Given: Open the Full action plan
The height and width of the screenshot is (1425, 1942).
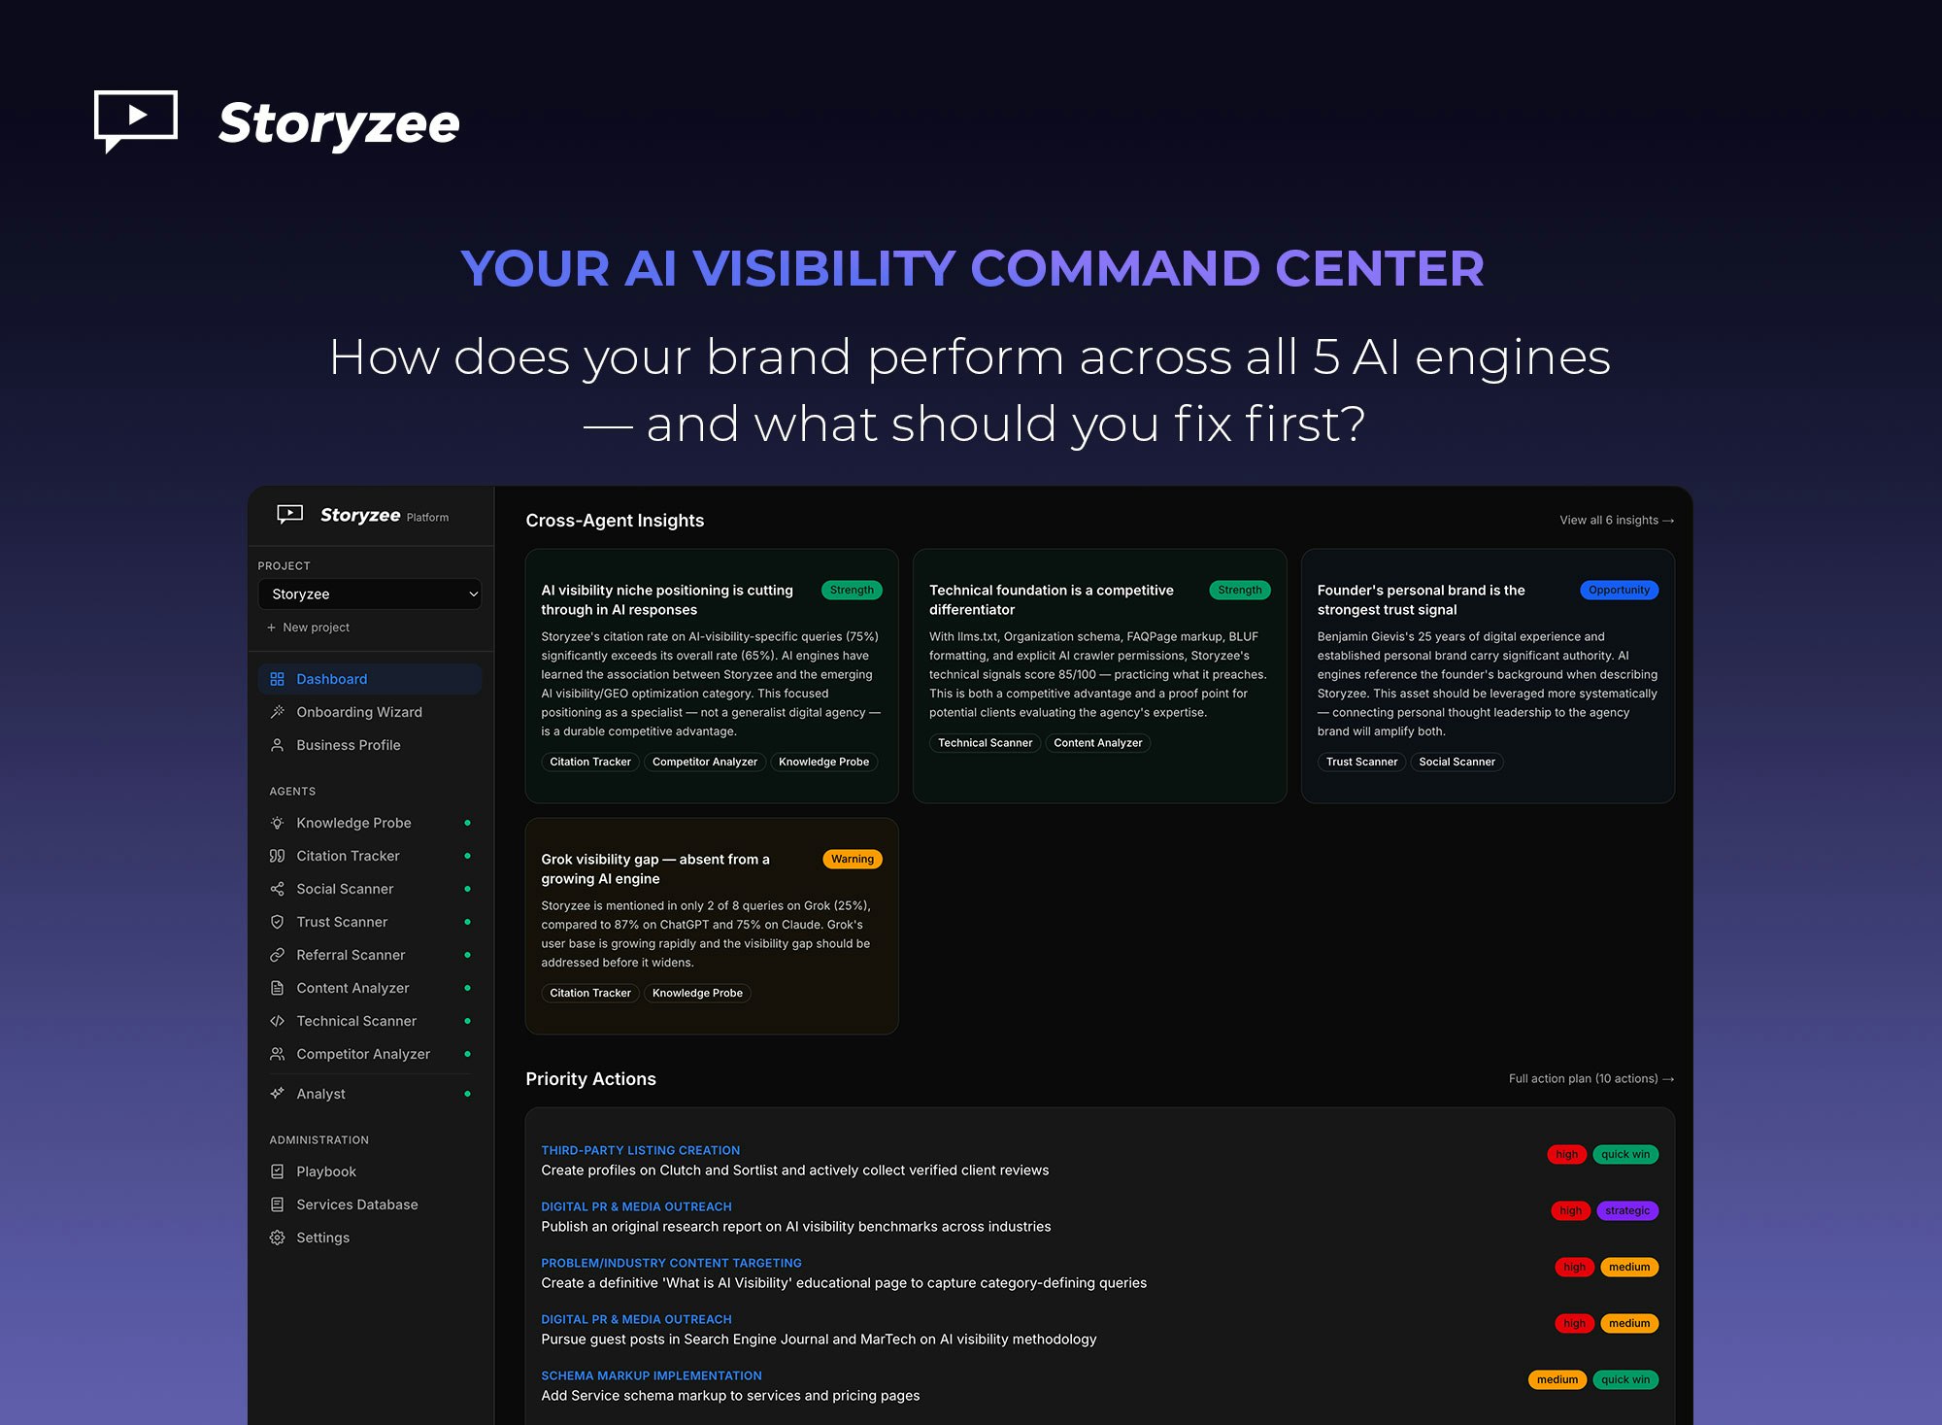Looking at the screenshot, I should pos(1590,1078).
